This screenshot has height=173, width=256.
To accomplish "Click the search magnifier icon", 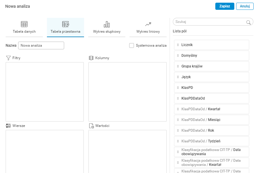I will coord(248,22).
